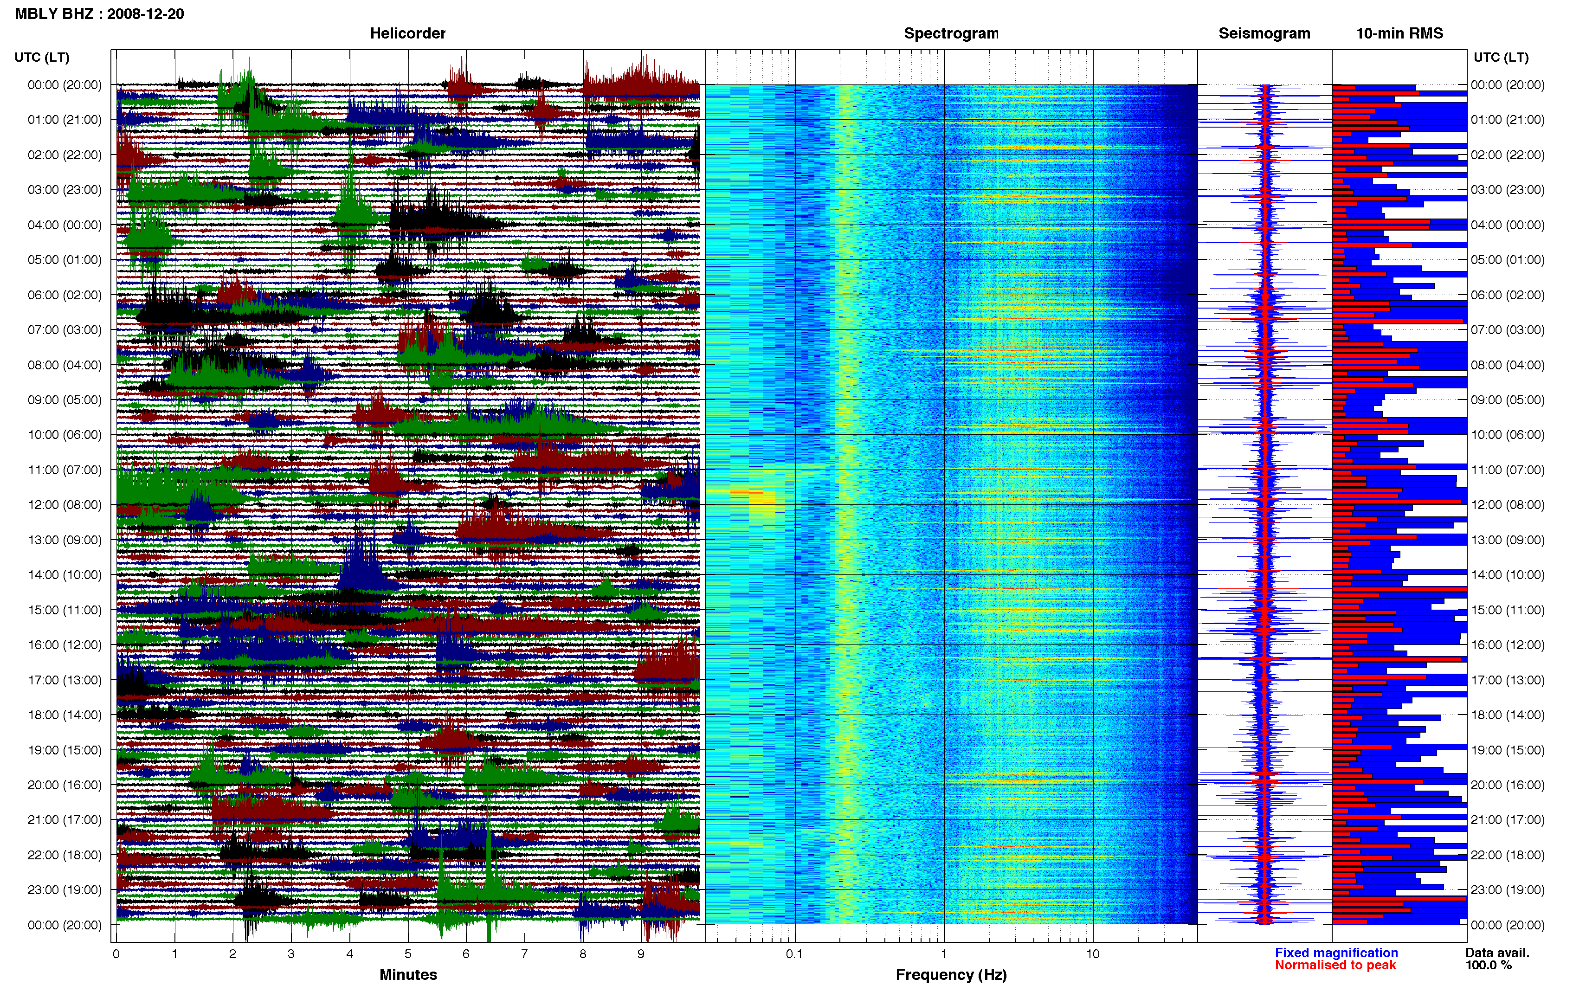Screen dimensions: 1586x992
Task: Click the 'Minutes' axis title
Action: 408,975
